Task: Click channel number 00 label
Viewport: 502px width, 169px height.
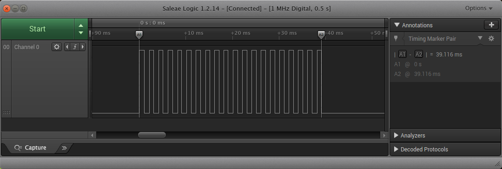Action: 6,47
